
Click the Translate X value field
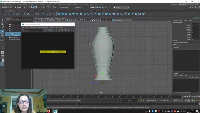tap(196, 24)
